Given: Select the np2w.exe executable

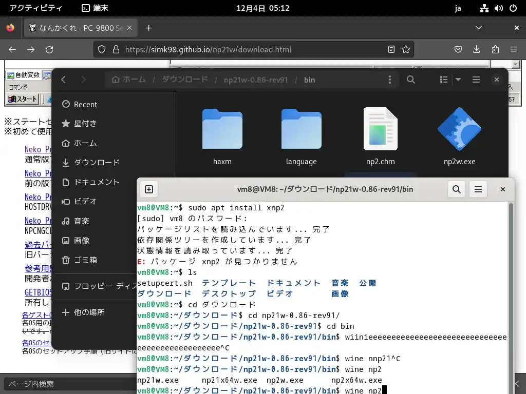Looking at the screenshot, I should pos(459,136).
